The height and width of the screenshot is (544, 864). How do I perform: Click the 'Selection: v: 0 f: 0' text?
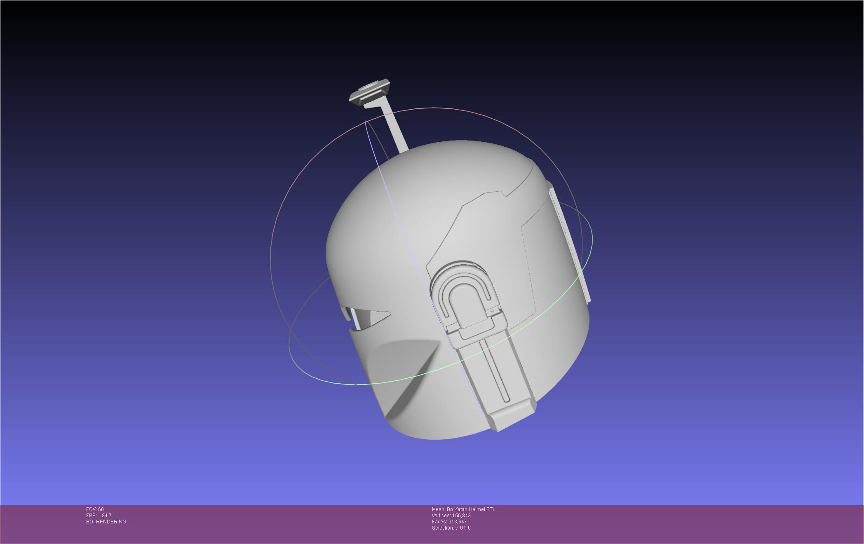(x=451, y=528)
